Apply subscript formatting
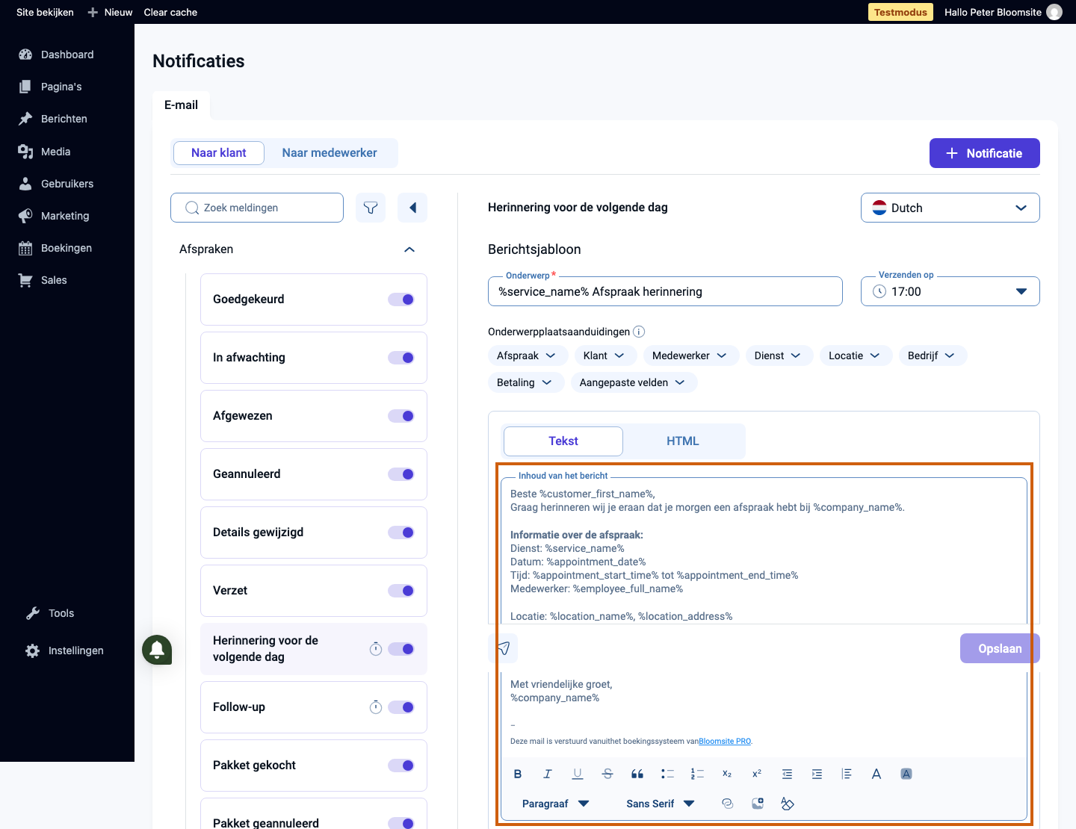This screenshot has height=829, width=1076. pyautogui.click(x=727, y=774)
